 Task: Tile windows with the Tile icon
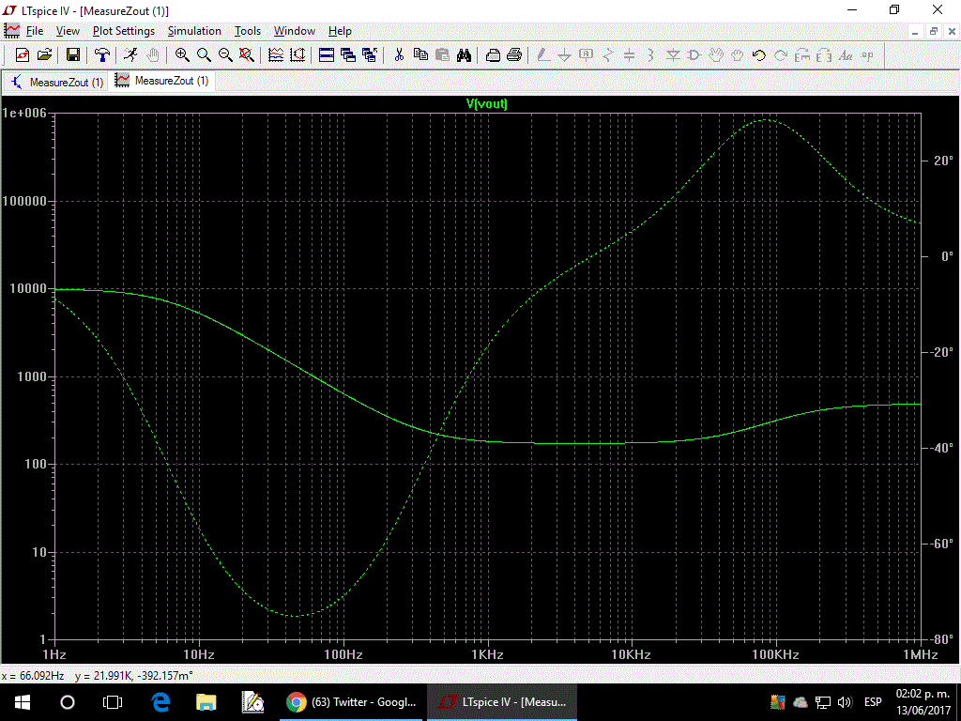click(x=327, y=55)
